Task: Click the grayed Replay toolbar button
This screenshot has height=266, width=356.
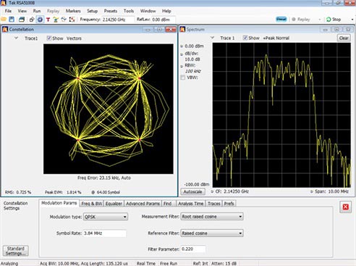Action: 301,20
